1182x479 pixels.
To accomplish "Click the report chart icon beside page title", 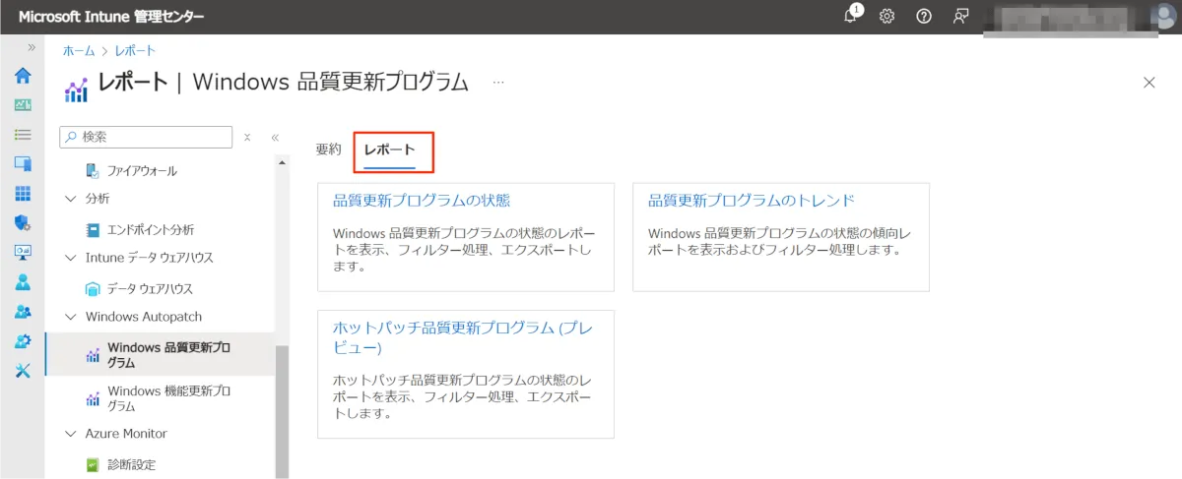I will (76, 90).
